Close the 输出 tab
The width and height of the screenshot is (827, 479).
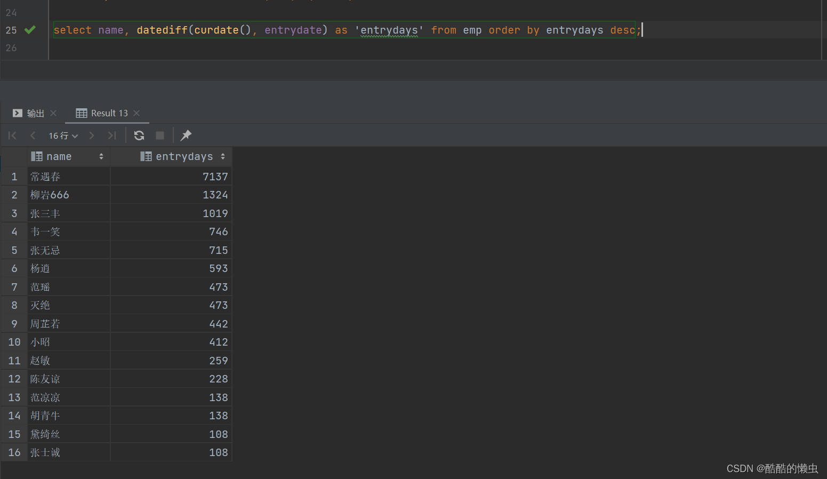pyautogui.click(x=53, y=113)
